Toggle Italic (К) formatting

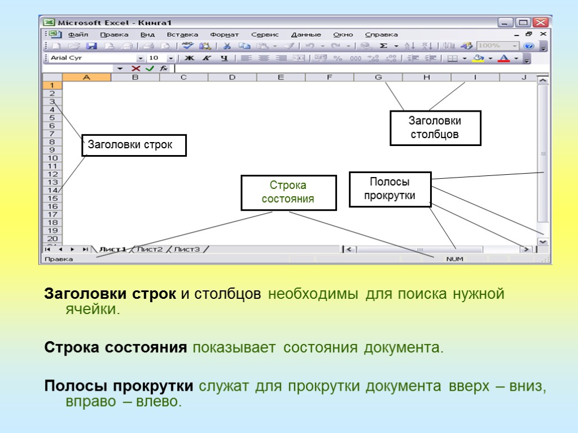207,58
